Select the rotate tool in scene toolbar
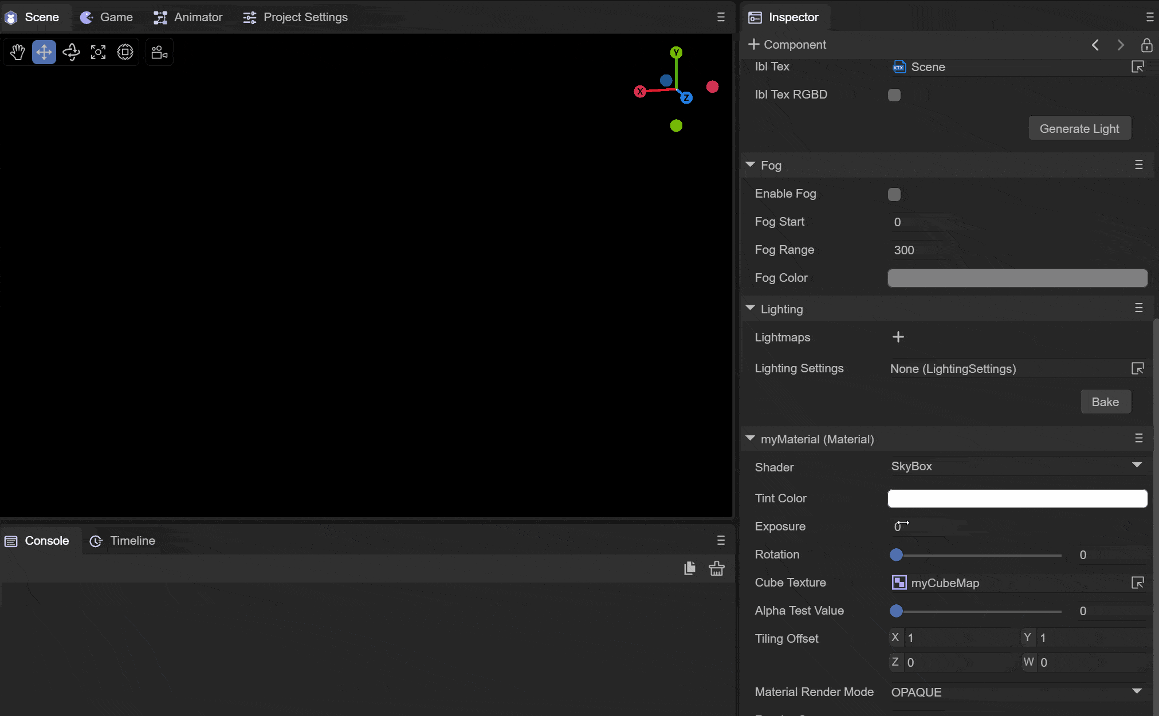The width and height of the screenshot is (1159, 716). pyautogui.click(x=71, y=53)
